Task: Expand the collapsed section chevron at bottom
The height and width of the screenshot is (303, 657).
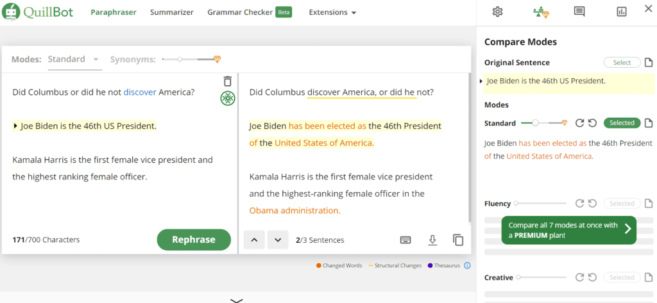Action: pyautogui.click(x=237, y=300)
